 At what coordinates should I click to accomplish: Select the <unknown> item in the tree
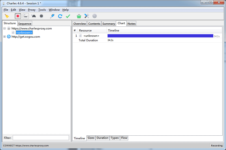coord(24,33)
